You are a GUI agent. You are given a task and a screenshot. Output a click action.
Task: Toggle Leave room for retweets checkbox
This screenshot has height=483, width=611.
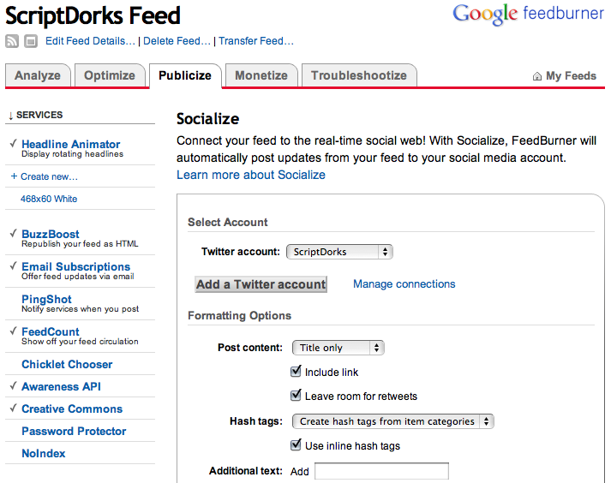(296, 396)
